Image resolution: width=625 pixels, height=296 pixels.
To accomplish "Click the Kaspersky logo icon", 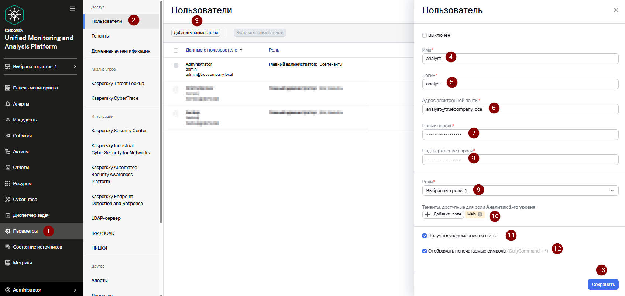I will (14, 15).
